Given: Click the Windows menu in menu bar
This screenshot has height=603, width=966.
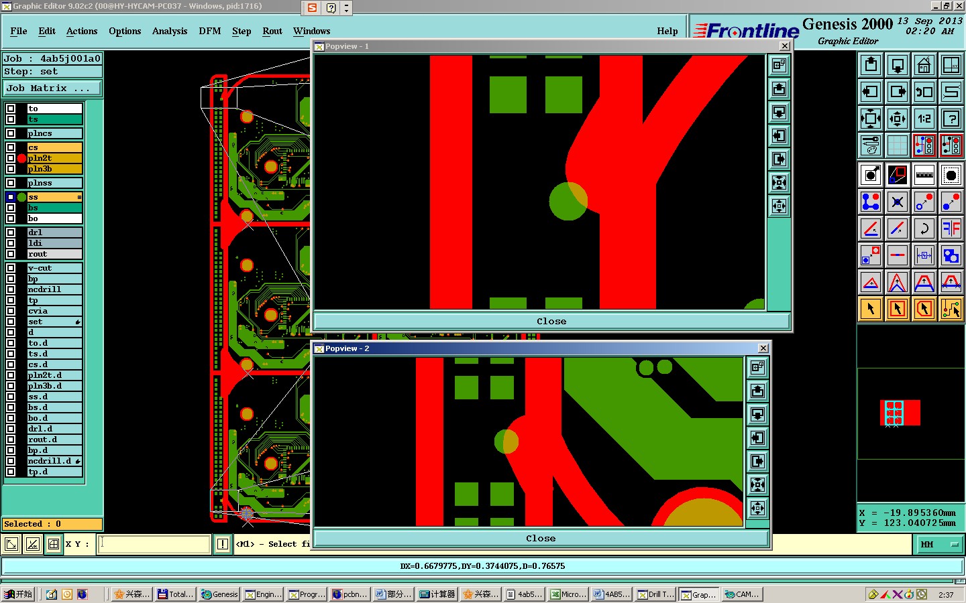Looking at the screenshot, I should coord(311,31).
